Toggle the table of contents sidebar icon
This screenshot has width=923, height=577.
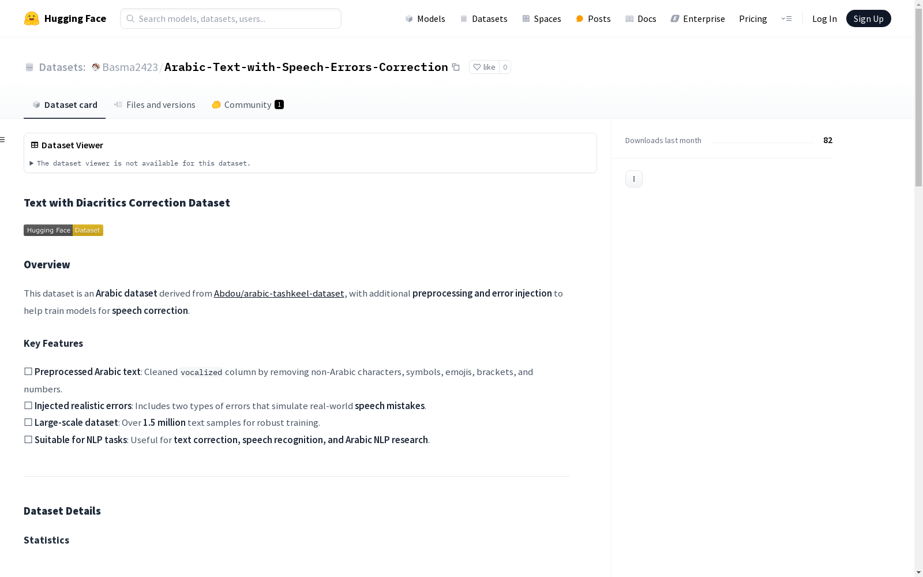coord(2,140)
